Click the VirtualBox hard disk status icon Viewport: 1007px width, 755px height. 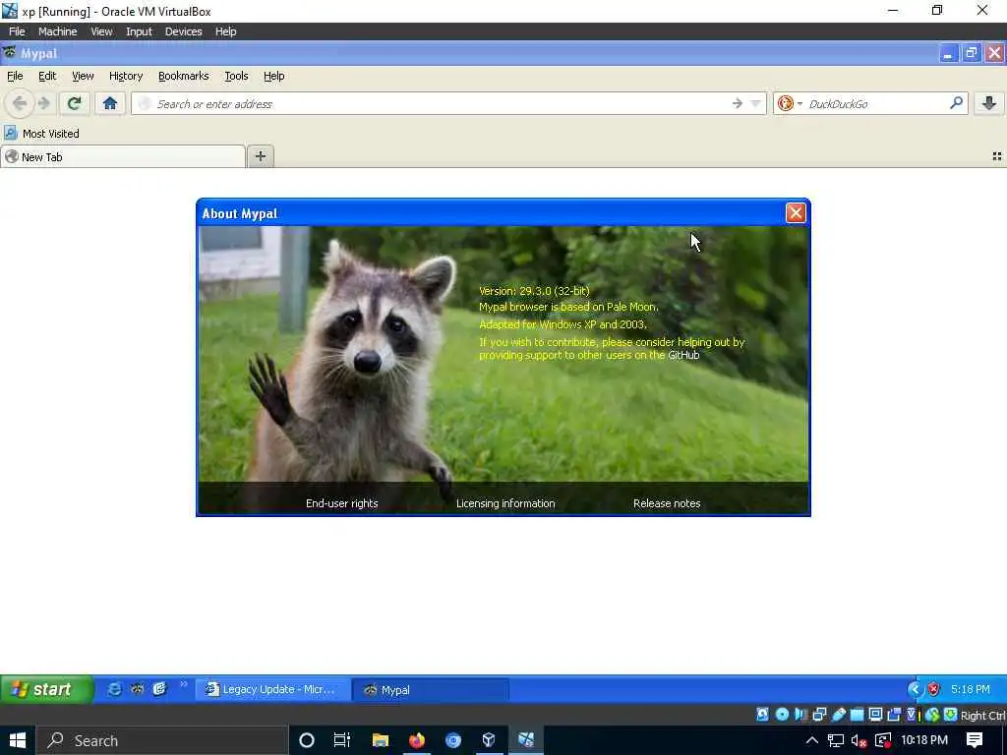tap(762, 715)
